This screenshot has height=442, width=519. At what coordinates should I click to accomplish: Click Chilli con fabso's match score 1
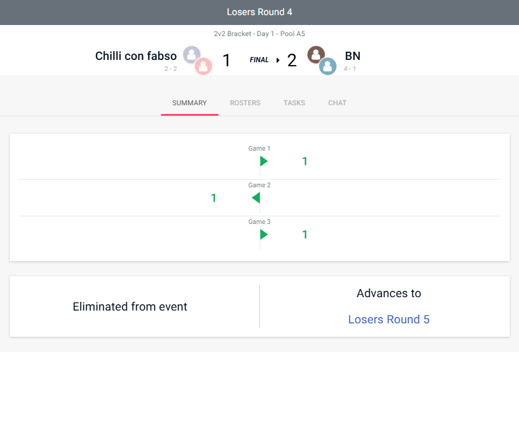point(227,60)
